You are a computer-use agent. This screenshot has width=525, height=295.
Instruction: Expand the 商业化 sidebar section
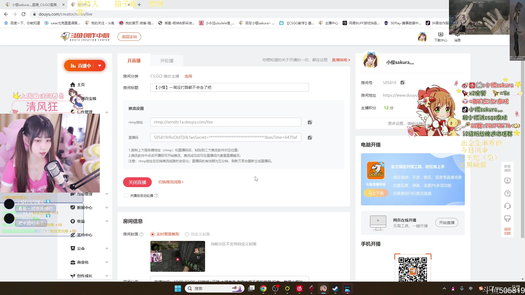[107, 262]
